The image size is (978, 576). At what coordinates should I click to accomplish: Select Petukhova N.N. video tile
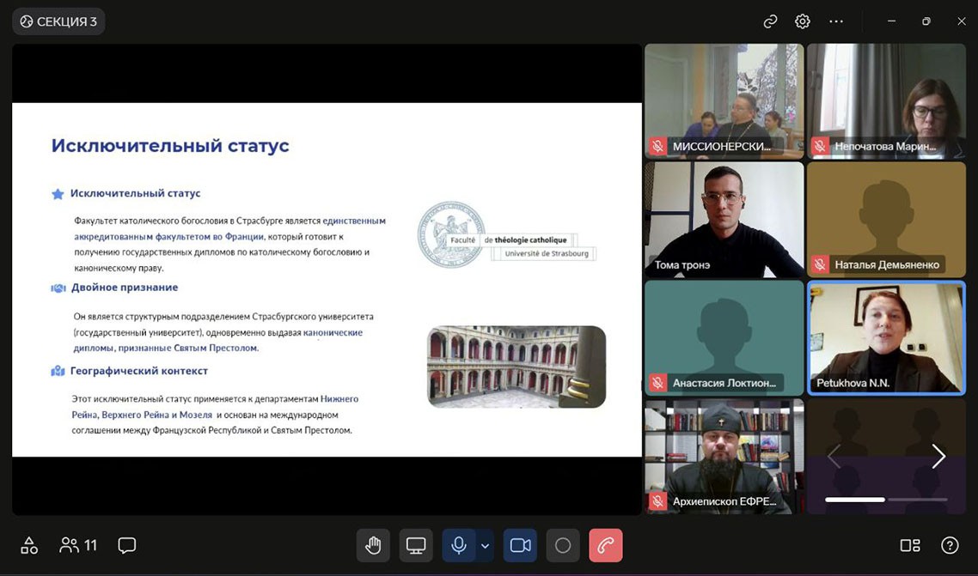coord(885,337)
